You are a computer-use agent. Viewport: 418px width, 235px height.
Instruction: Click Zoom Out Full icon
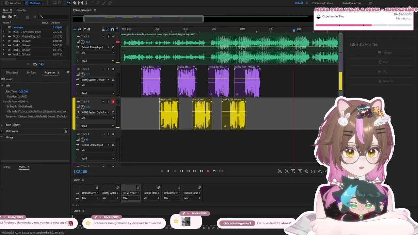[x=306, y=171]
